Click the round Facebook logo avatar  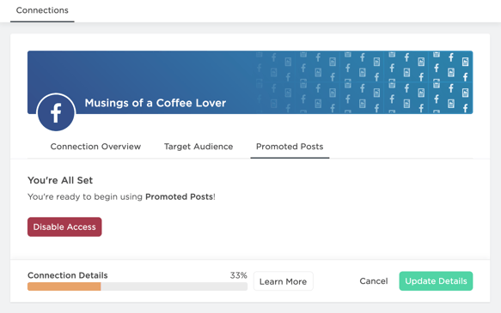pos(56,112)
